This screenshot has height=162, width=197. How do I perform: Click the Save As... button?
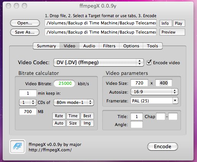tap(25, 32)
